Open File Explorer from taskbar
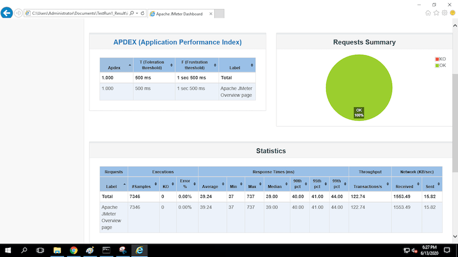The width and height of the screenshot is (458, 257). point(57,250)
